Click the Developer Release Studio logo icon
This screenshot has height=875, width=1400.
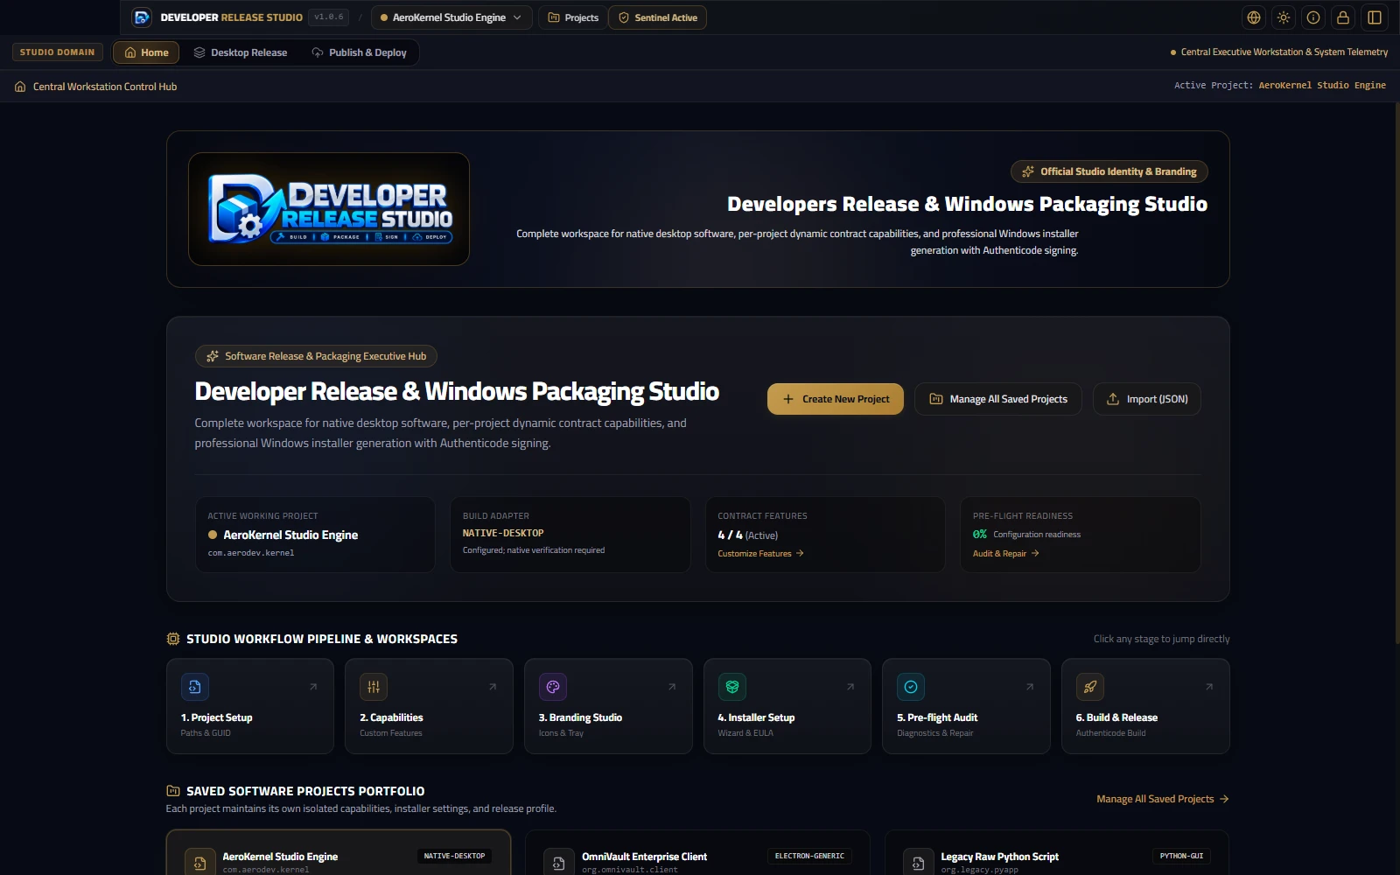coord(142,17)
